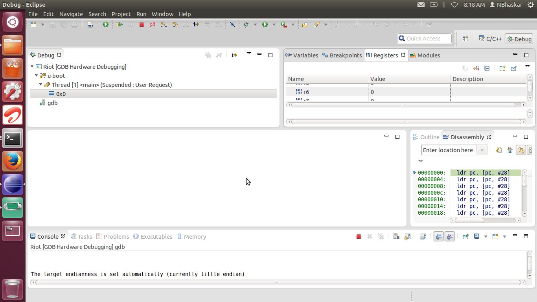
Task: Click the green Run icon beside the Debug launcher
Action: click(265, 24)
